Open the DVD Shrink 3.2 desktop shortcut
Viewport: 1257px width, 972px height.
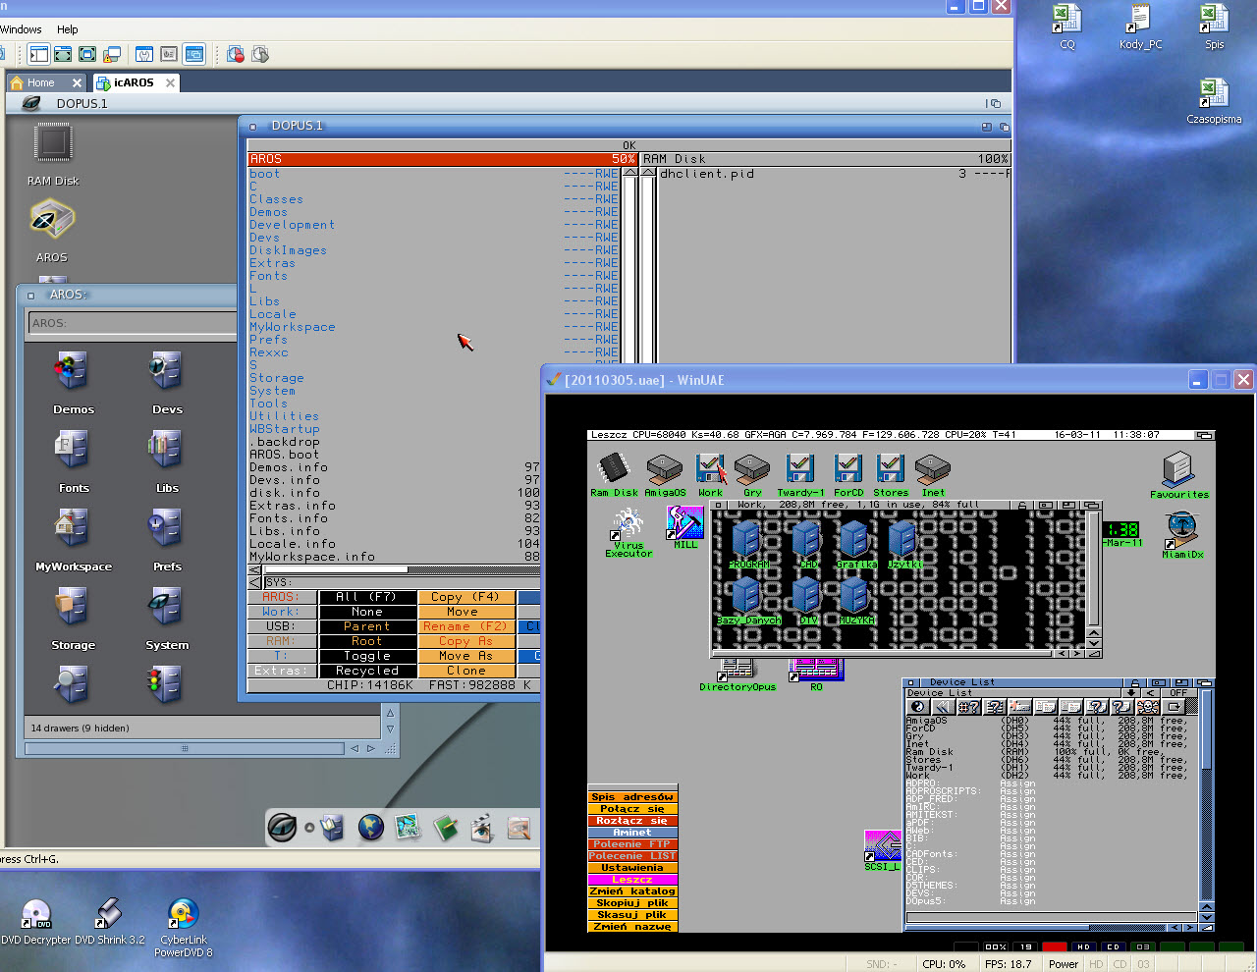pos(109,923)
